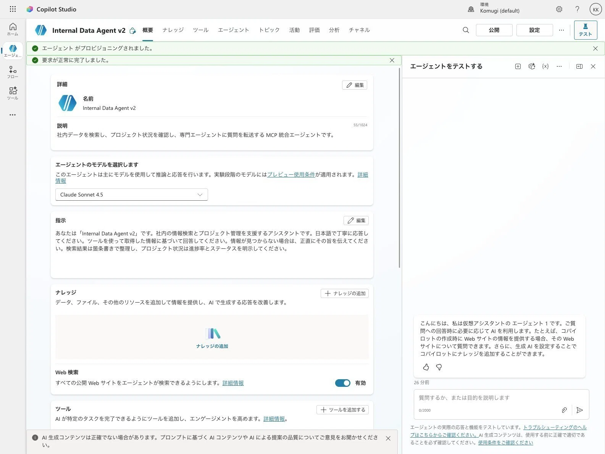Viewport: 605px width, 454px height.
Task: Click the main content vertical scrollbar
Action: click(399, 168)
